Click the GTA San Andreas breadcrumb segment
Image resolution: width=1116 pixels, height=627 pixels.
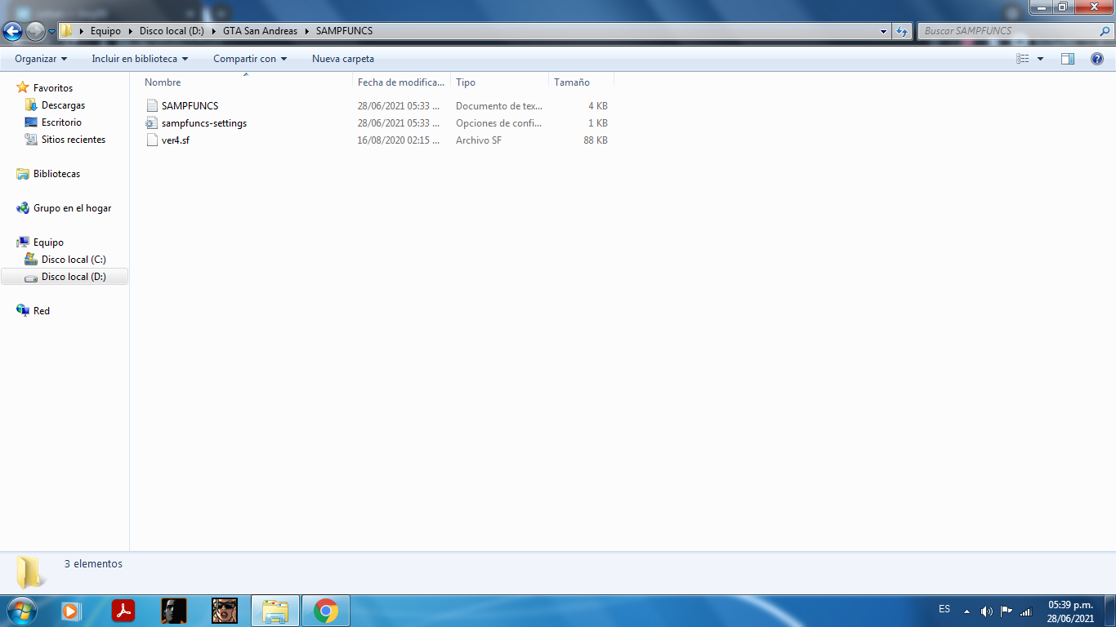tap(260, 31)
